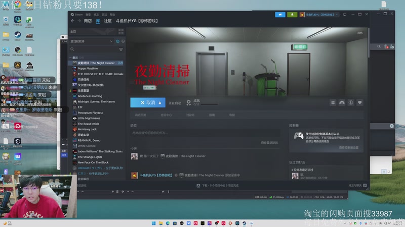Add game to favorites heart icon
Viewport: 405px width, 227px height.
click(x=359, y=103)
